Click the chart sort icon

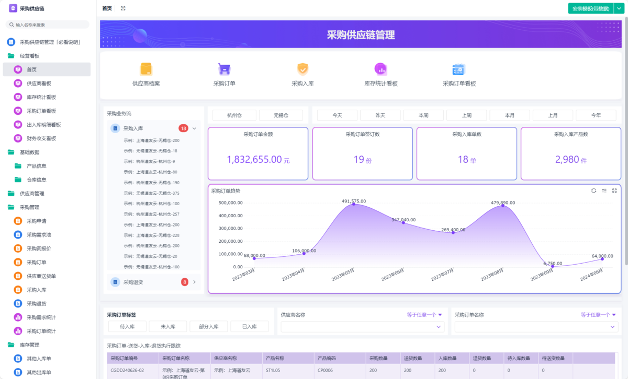click(604, 191)
